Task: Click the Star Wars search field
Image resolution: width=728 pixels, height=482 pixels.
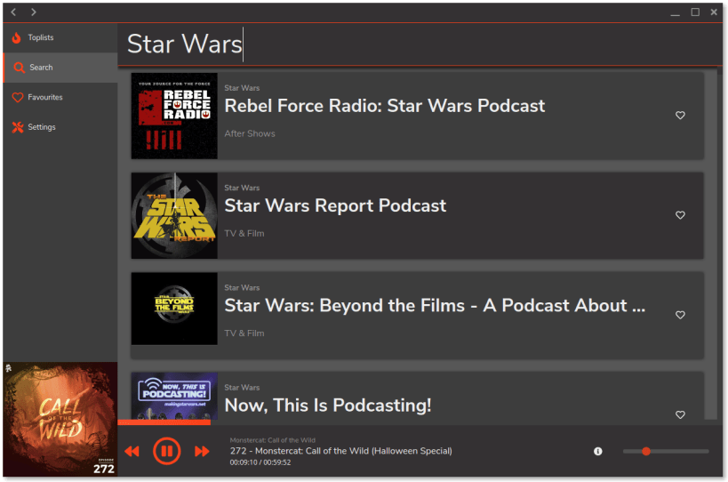Action: [x=420, y=44]
